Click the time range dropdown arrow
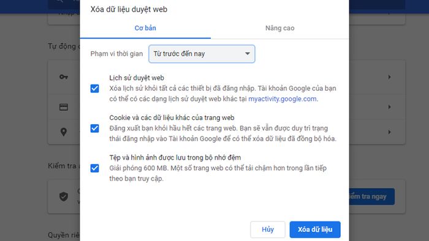Image resolution: width=429 pixels, height=241 pixels. pos(248,54)
